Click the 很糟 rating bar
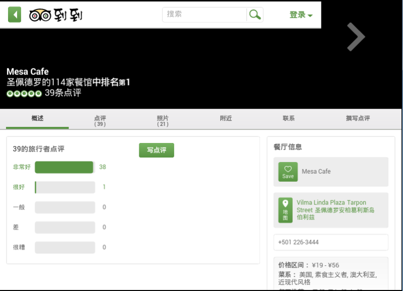Screen dimensions: 403x291 (x=65, y=248)
